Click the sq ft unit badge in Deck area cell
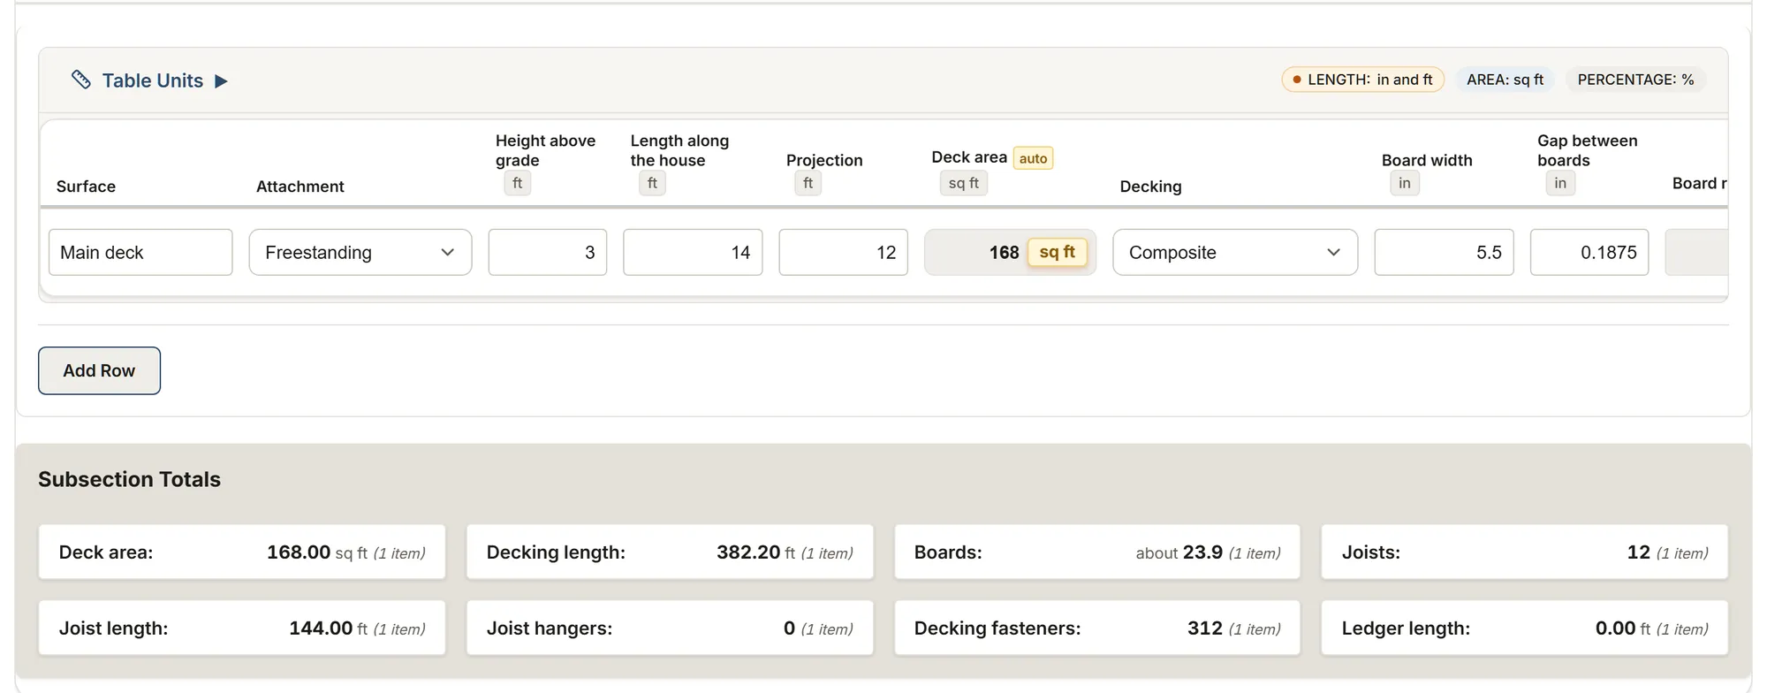Screen dimensions: 1767x693 tap(1058, 252)
